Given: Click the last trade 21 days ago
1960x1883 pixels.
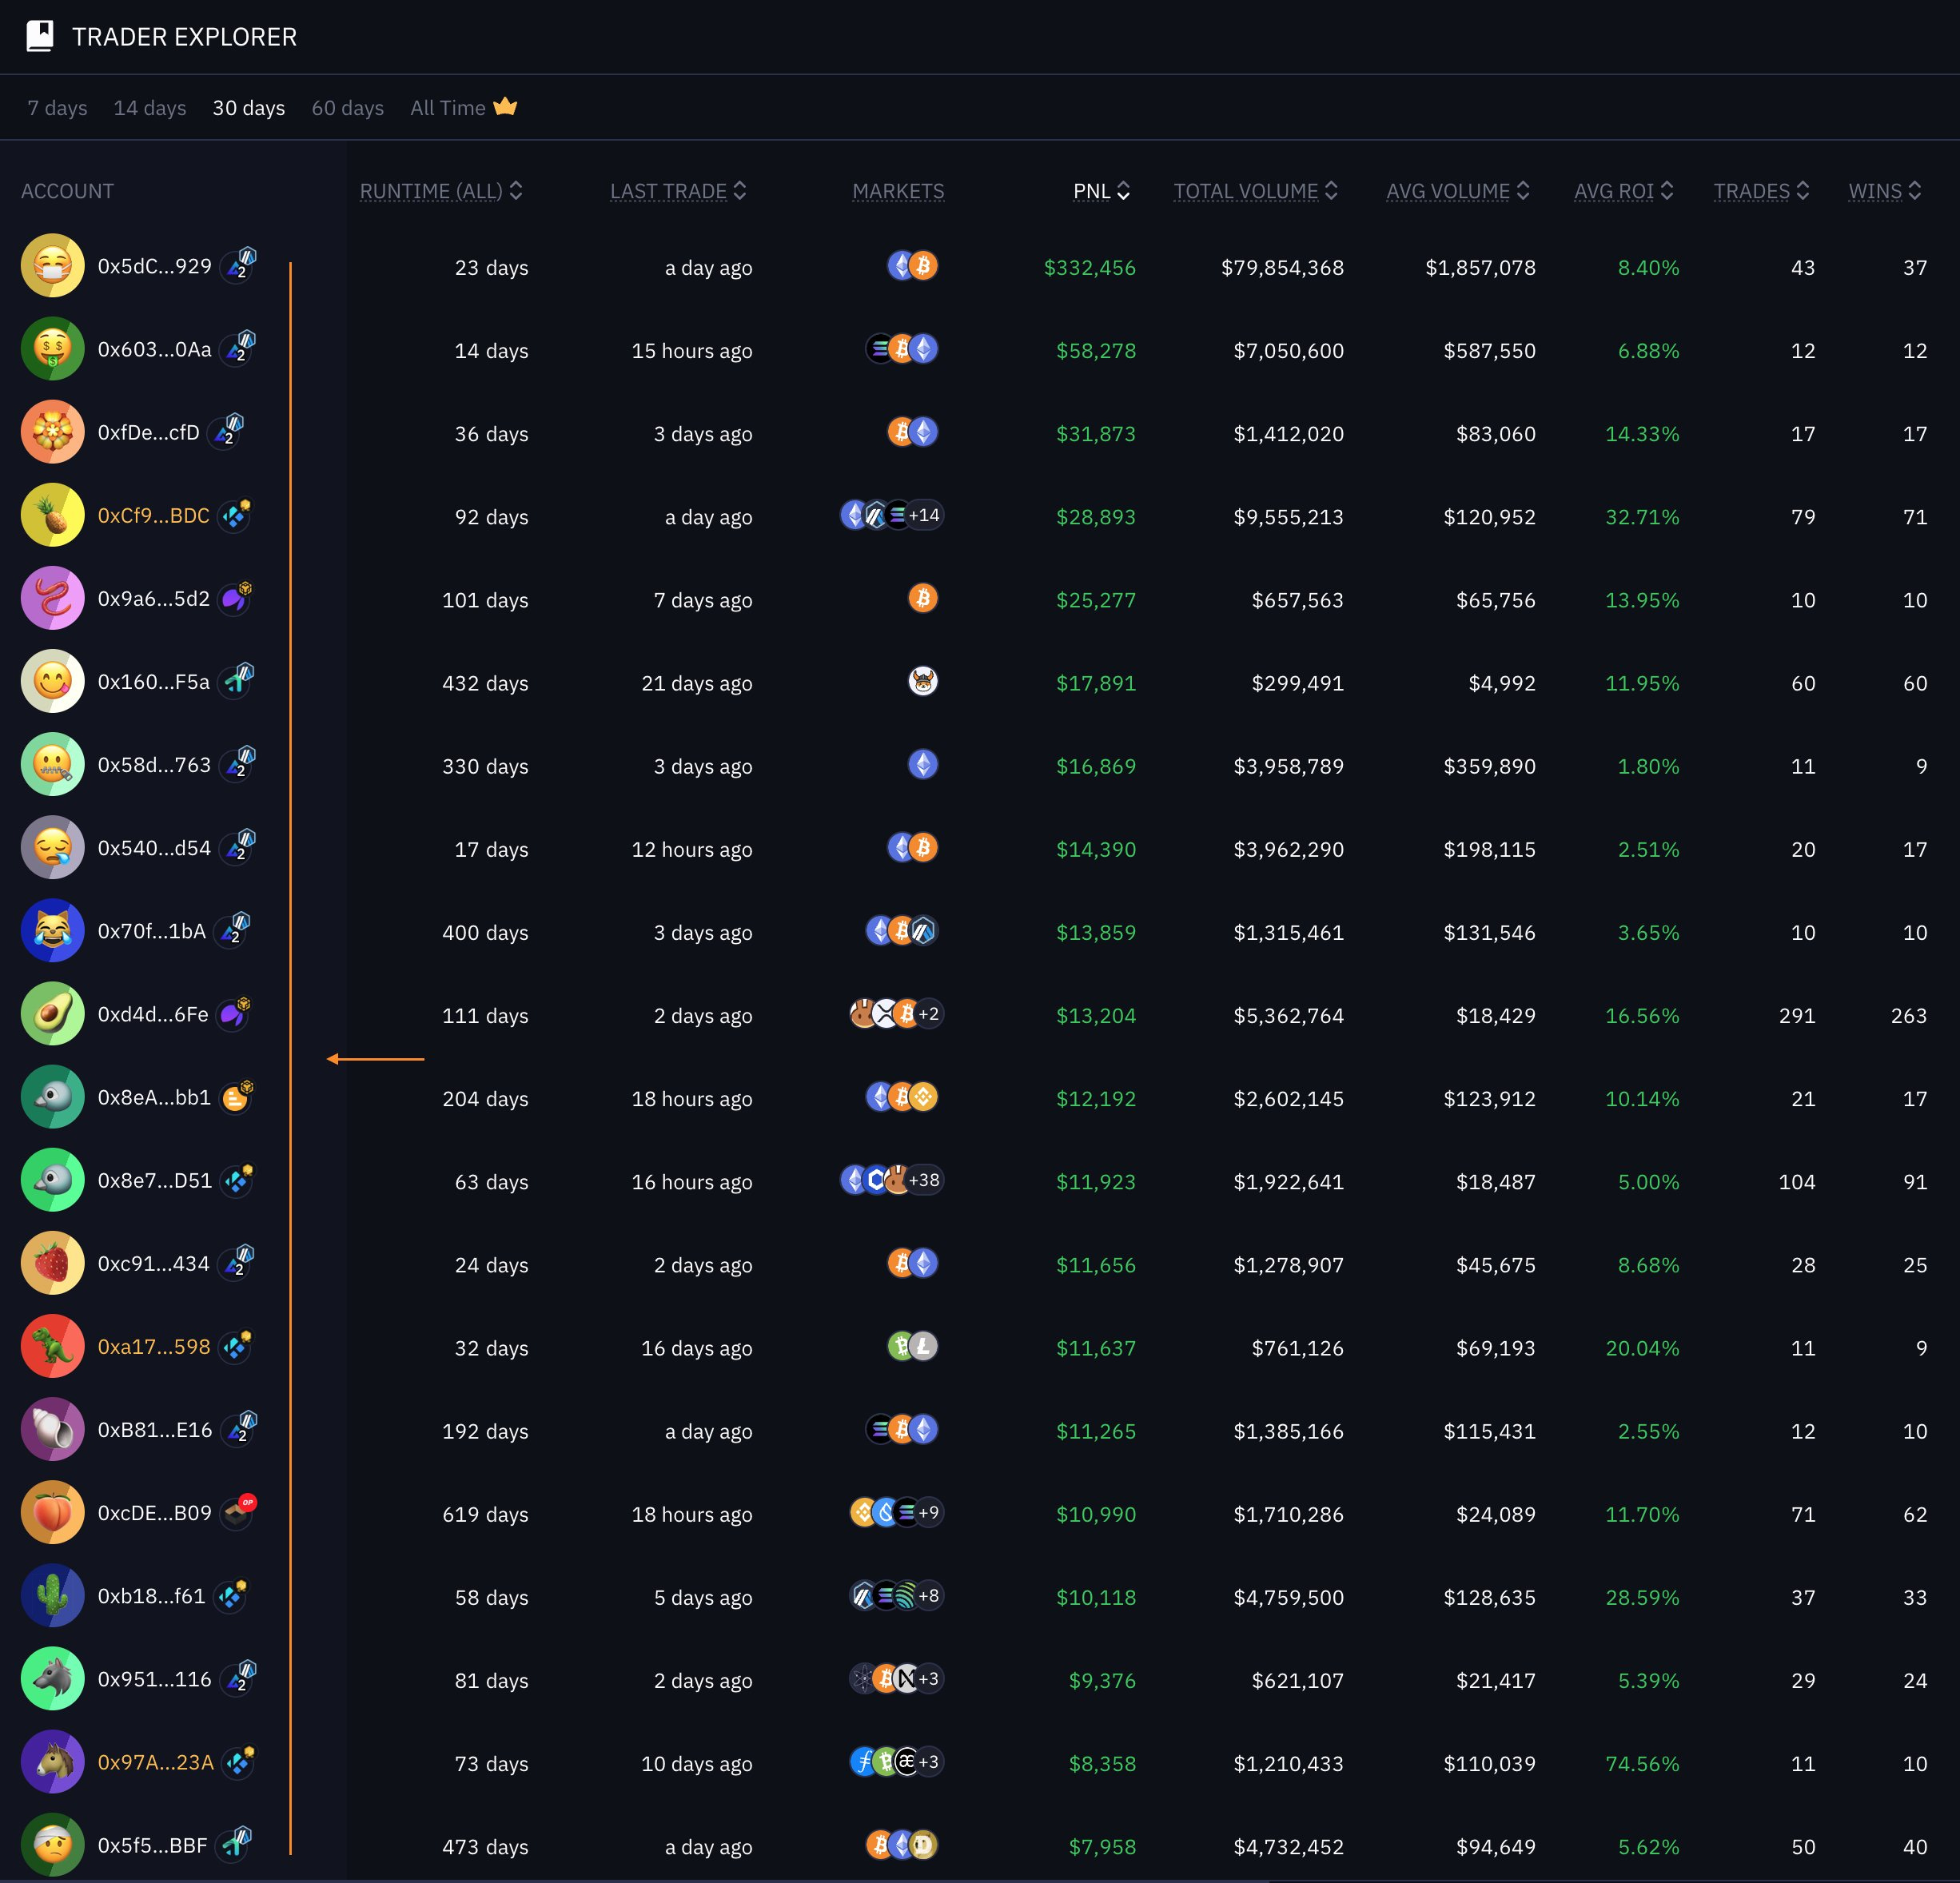Looking at the screenshot, I should pyautogui.click(x=697, y=683).
